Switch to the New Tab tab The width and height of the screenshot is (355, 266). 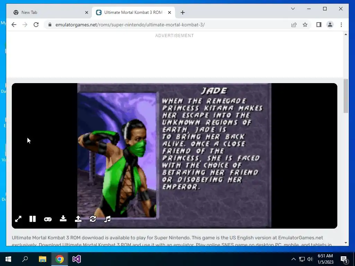point(50,12)
